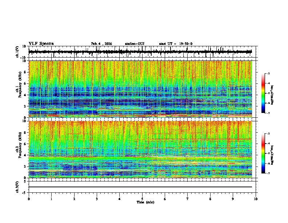Viewport: 288px width, 223px height.
Task: Click the ch.1 waveform trace panel
Action: [x=142, y=52]
